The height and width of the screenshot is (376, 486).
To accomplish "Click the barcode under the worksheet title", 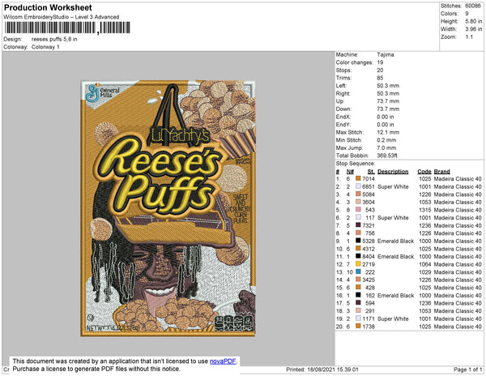I will coord(67,28).
